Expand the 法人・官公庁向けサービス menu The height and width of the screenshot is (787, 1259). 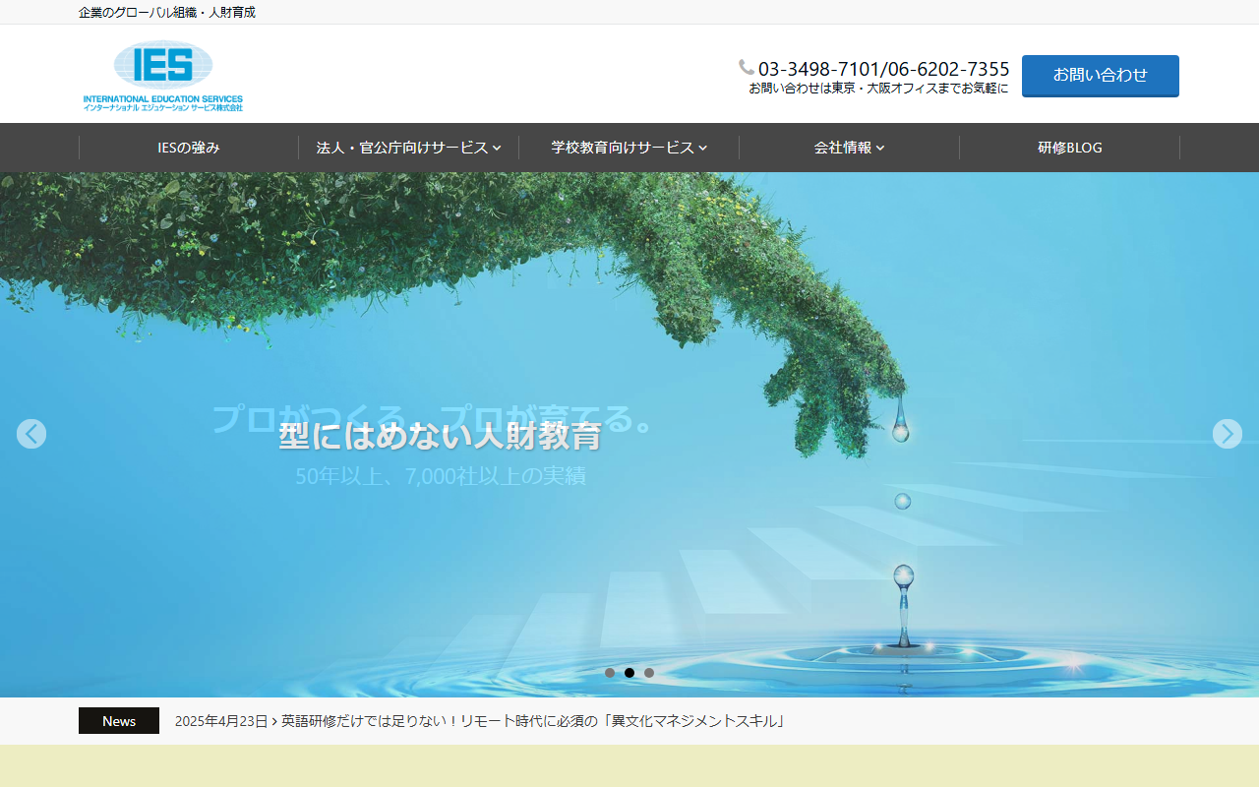408,148
